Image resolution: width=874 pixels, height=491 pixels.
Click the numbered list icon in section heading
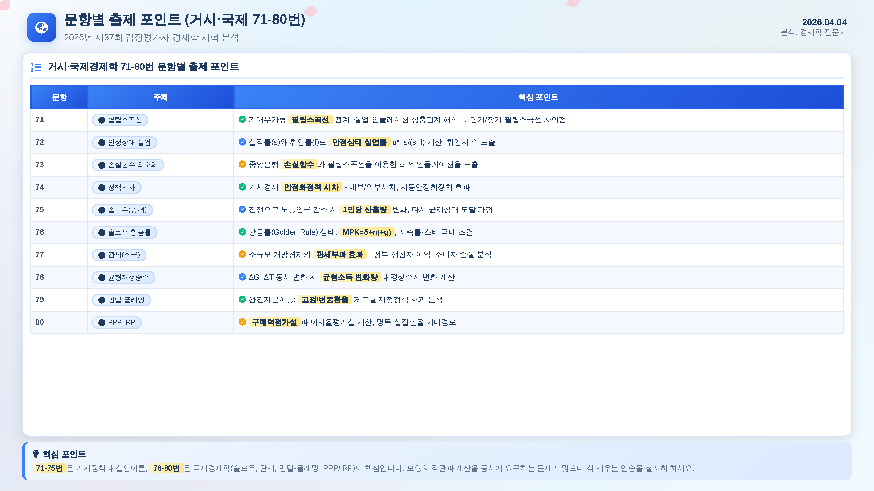click(x=36, y=67)
